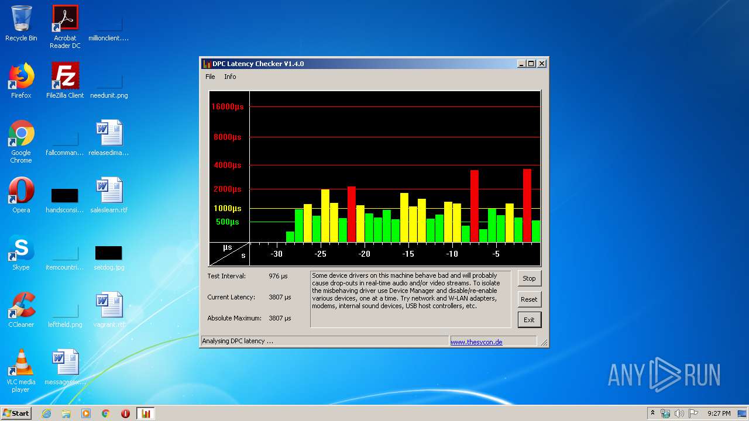
Task: Click the DPC Latency Checker title bar icon
Action: click(207, 64)
